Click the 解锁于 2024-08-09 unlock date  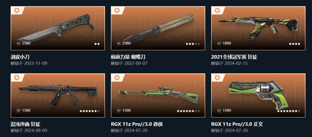click(x=29, y=131)
